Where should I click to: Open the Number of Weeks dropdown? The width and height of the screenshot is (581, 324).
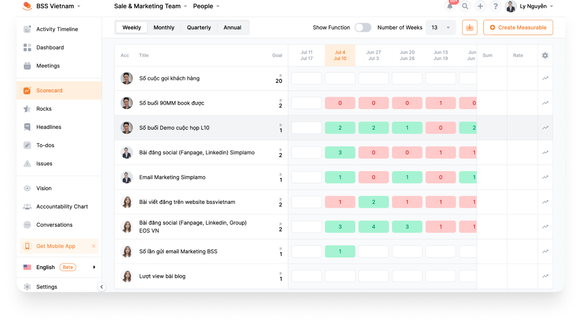tap(440, 27)
